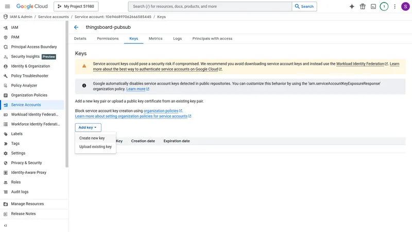Image resolution: width=412 pixels, height=232 pixels.
Task: Click the Roles hat icon
Action: point(6,183)
